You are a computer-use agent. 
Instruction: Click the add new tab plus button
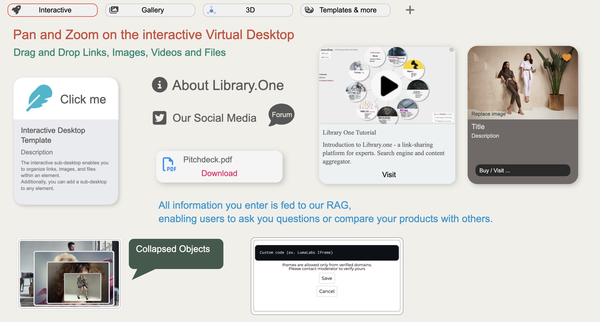pyautogui.click(x=410, y=10)
